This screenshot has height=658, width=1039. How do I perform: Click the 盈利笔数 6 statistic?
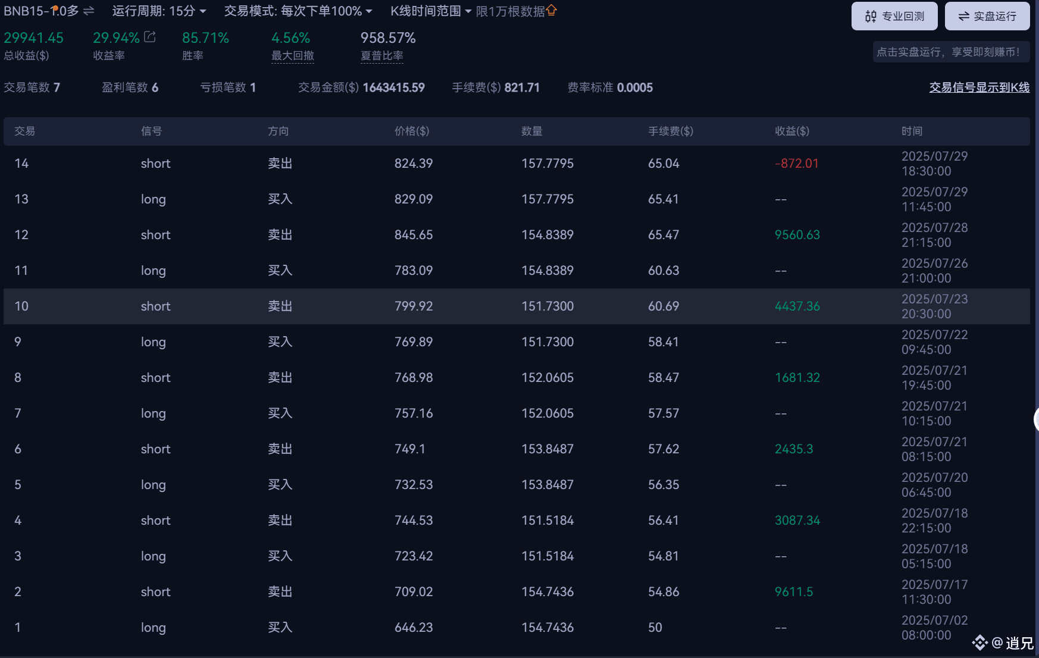click(x=130, y=87)
